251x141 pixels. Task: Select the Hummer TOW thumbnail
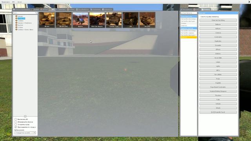(114, 20)
